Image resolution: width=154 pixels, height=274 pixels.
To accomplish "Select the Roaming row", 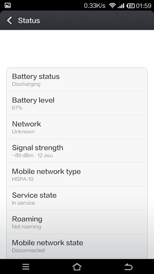I will click(x=77, y=222).
